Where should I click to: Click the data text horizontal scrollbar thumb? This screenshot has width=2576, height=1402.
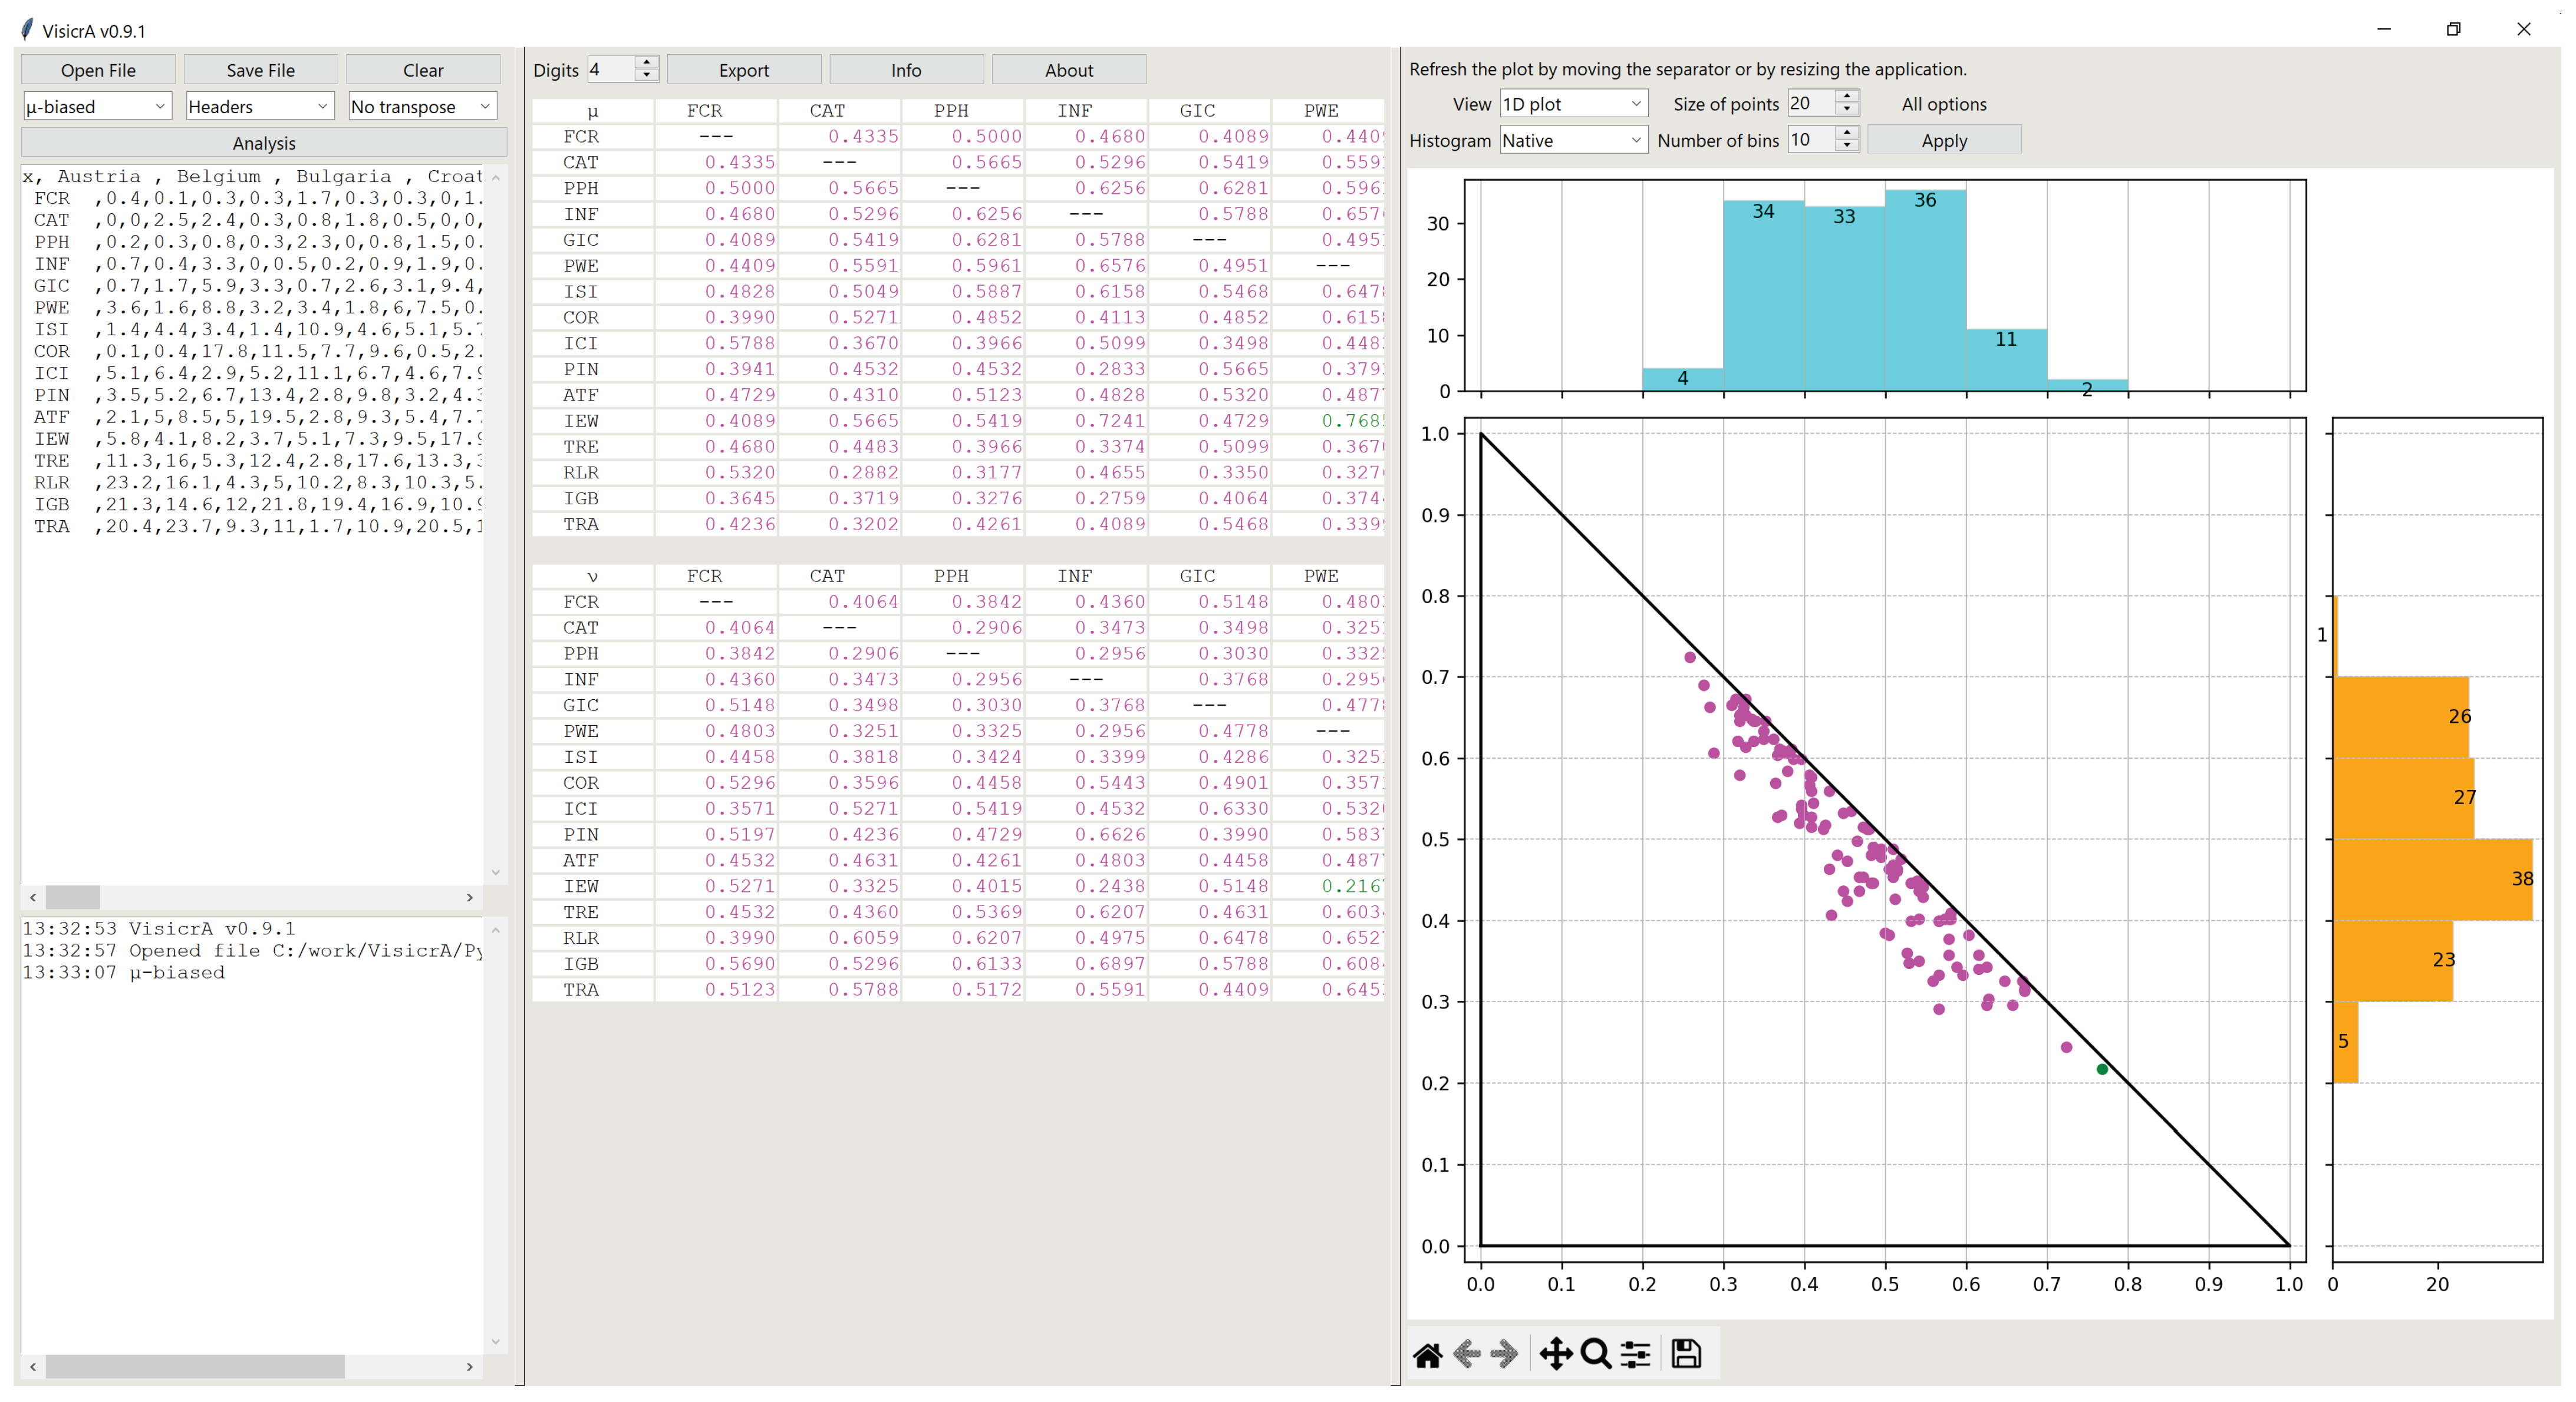point(72,897)
